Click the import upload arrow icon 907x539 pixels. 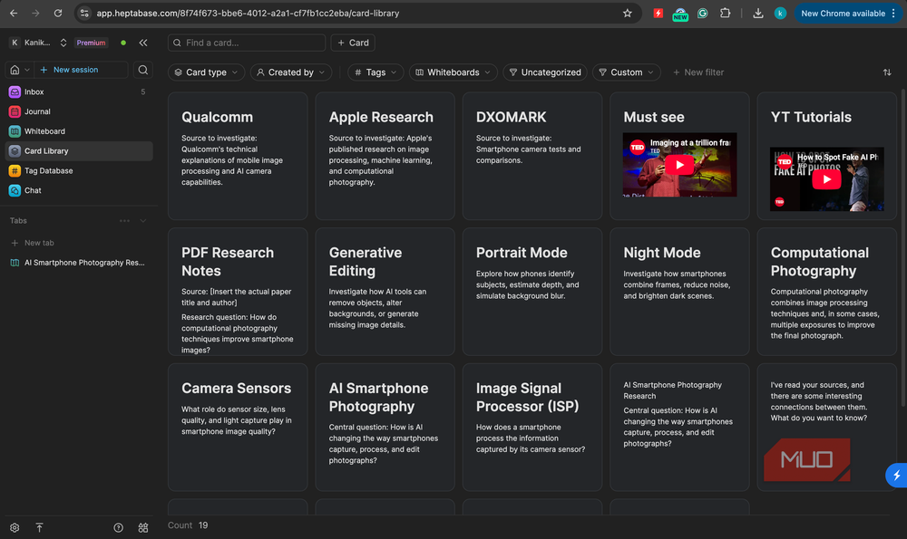[39, 527]
